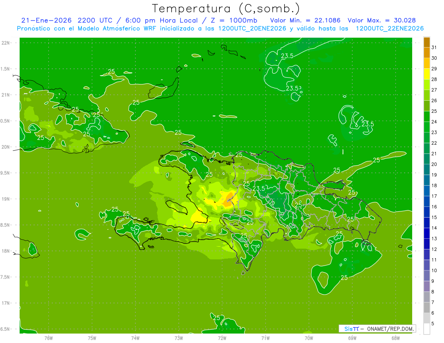Click the colorbar label "31"
The width and height of the screenshot is (444, 343).
pos(434,47)
